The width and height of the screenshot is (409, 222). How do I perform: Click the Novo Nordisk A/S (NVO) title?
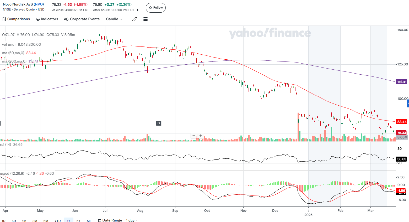(23, 4)
